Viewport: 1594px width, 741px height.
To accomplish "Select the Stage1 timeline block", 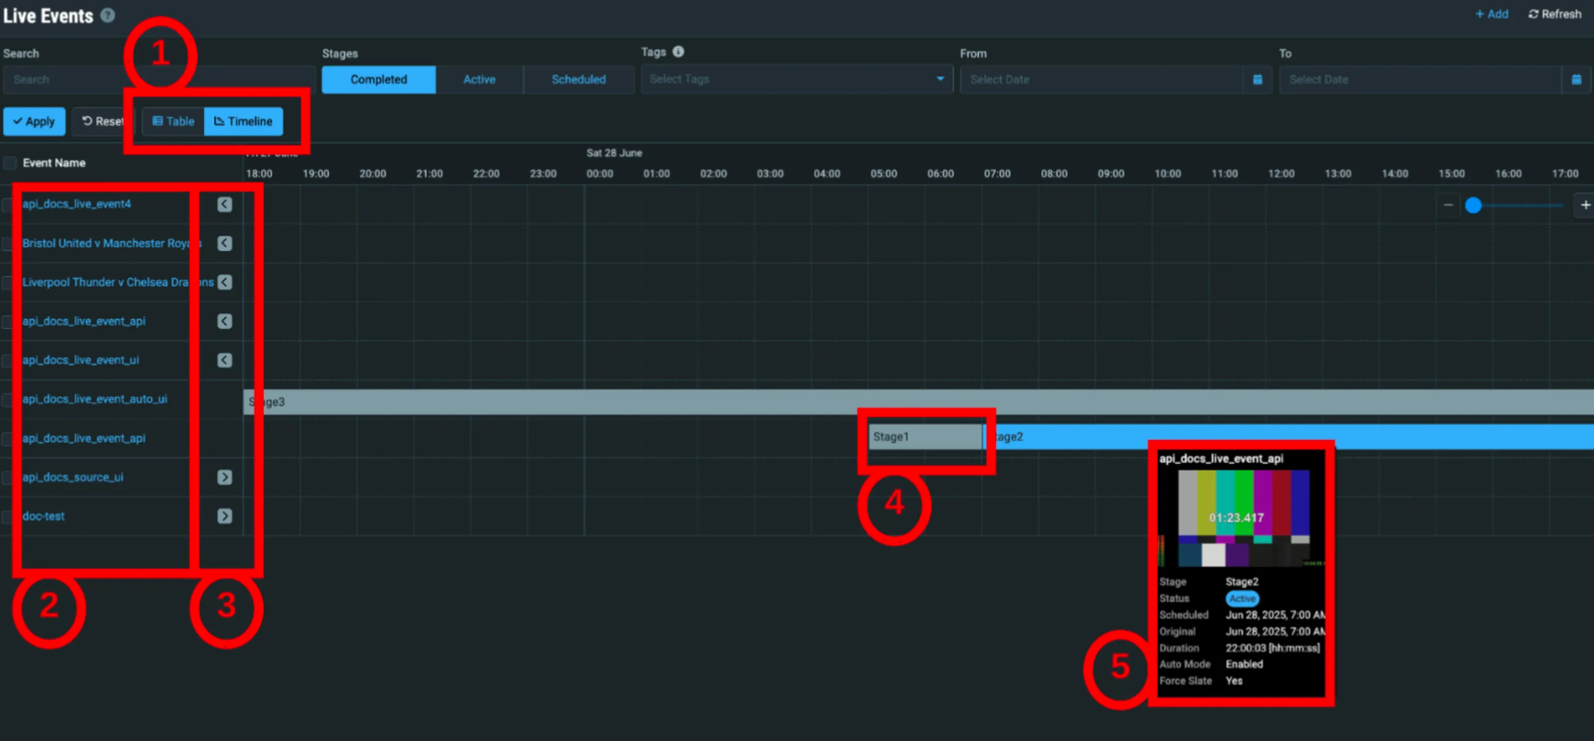I will (x=925, y=437).
